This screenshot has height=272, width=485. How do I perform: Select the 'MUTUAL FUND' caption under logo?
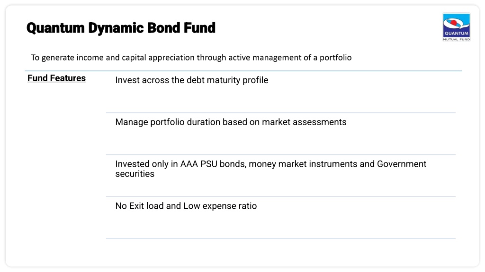tap(456, 40)
